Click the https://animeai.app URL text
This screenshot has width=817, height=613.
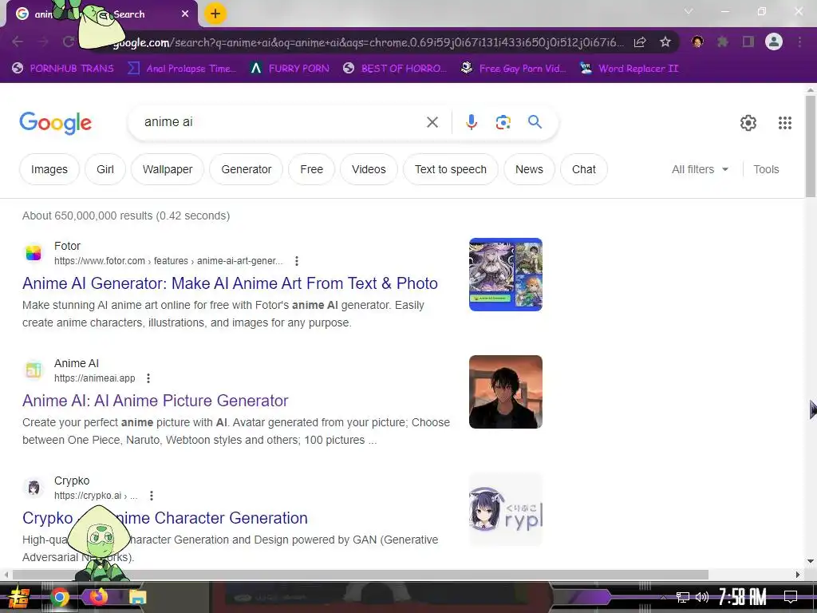click(x=94, y=378)
